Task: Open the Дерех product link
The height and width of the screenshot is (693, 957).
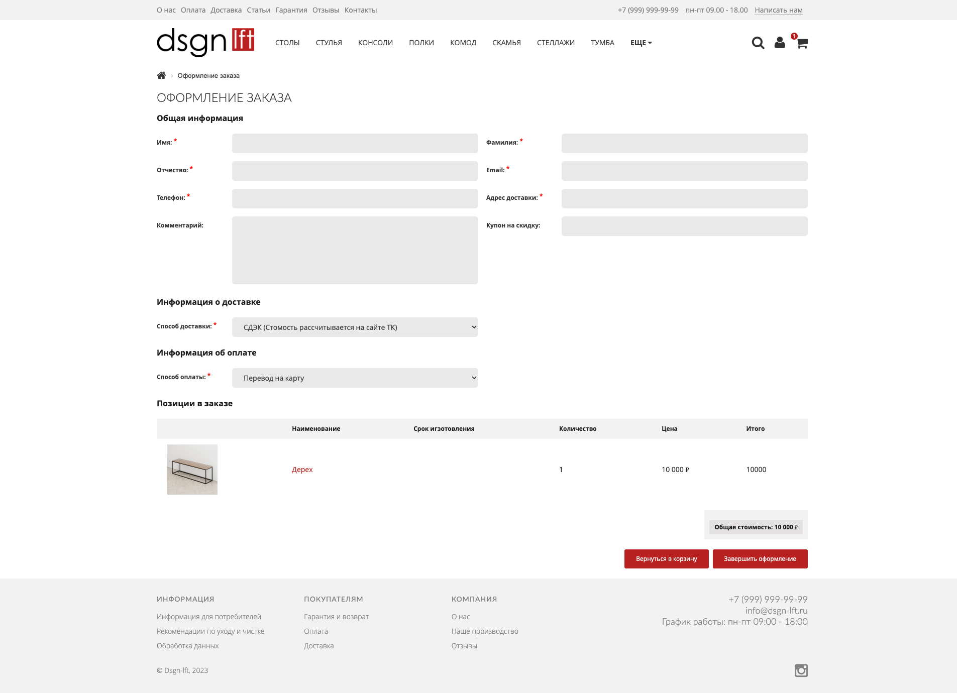Action: tap(302, 470)
